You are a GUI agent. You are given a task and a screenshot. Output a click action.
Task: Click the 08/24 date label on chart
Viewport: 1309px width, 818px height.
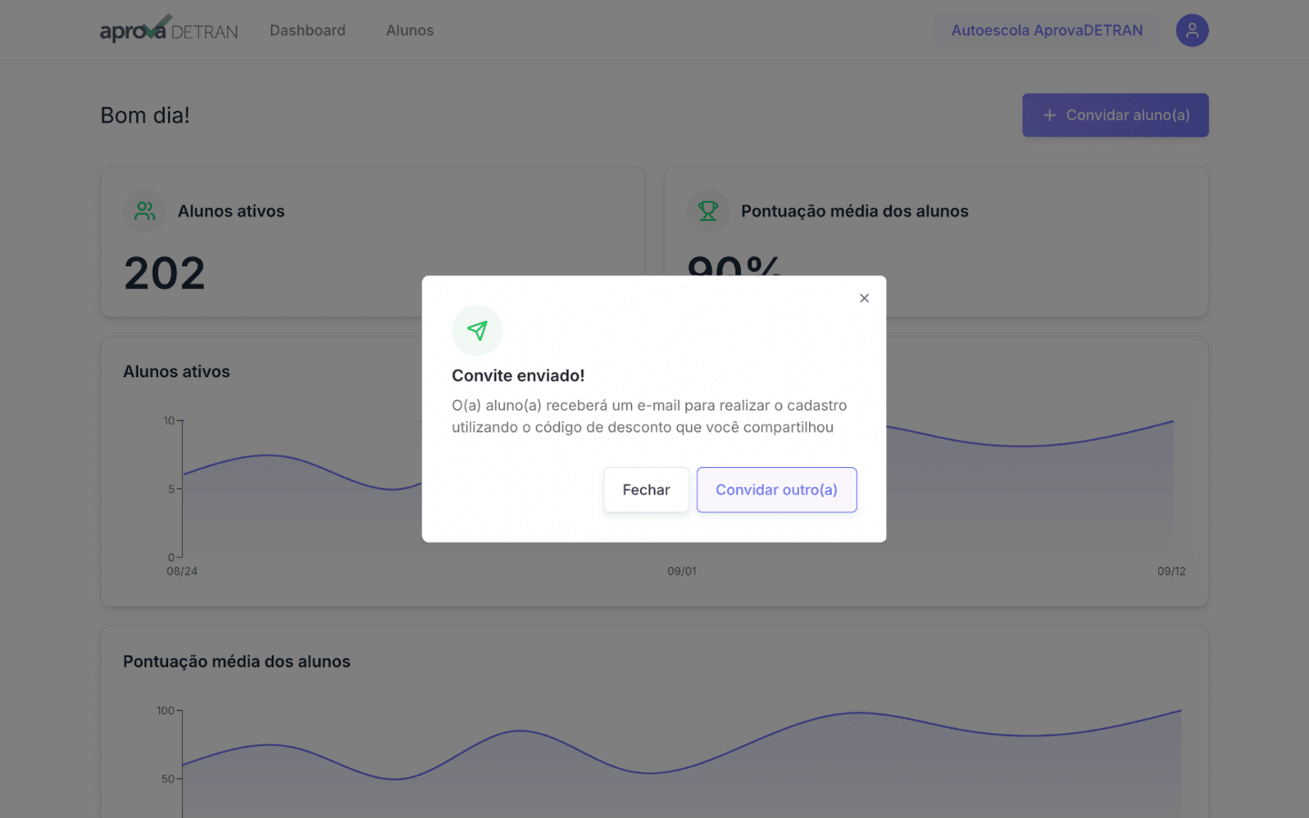tap(182, 572)
